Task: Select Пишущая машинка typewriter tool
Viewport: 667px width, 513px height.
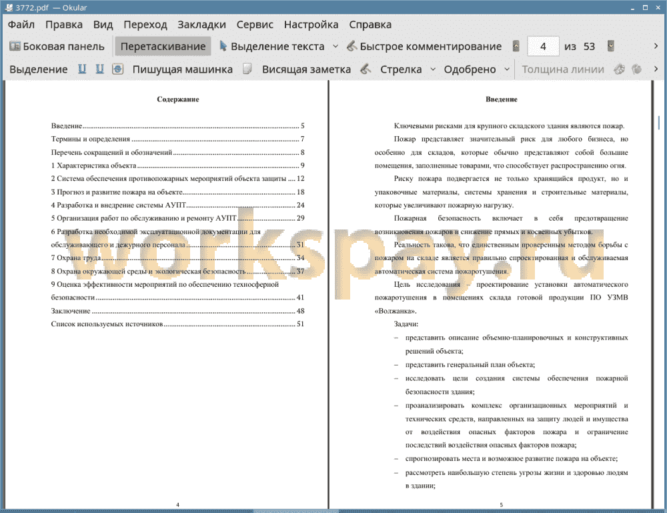Action: tap(183, 69)
